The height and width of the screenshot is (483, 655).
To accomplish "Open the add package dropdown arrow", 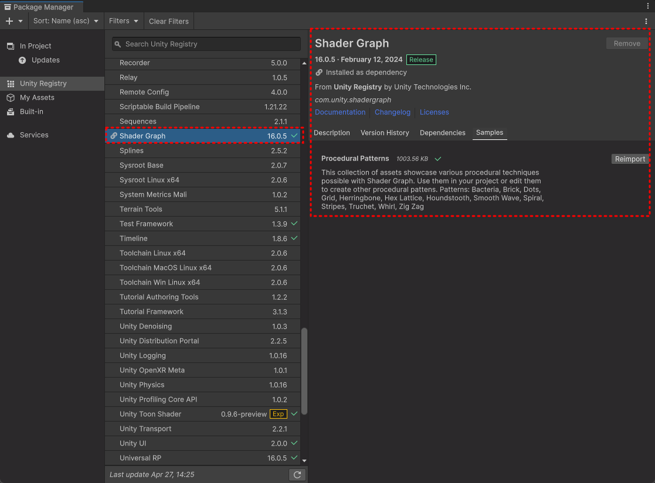I will [21, 21].
